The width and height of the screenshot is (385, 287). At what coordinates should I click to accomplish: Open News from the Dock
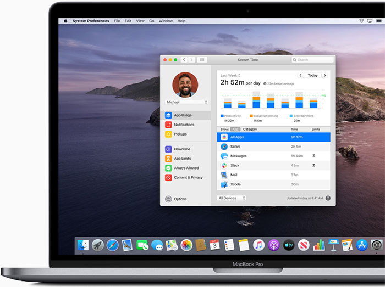tap(304, 245)
